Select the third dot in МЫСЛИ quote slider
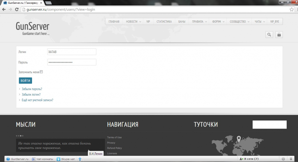 (21, 136)
